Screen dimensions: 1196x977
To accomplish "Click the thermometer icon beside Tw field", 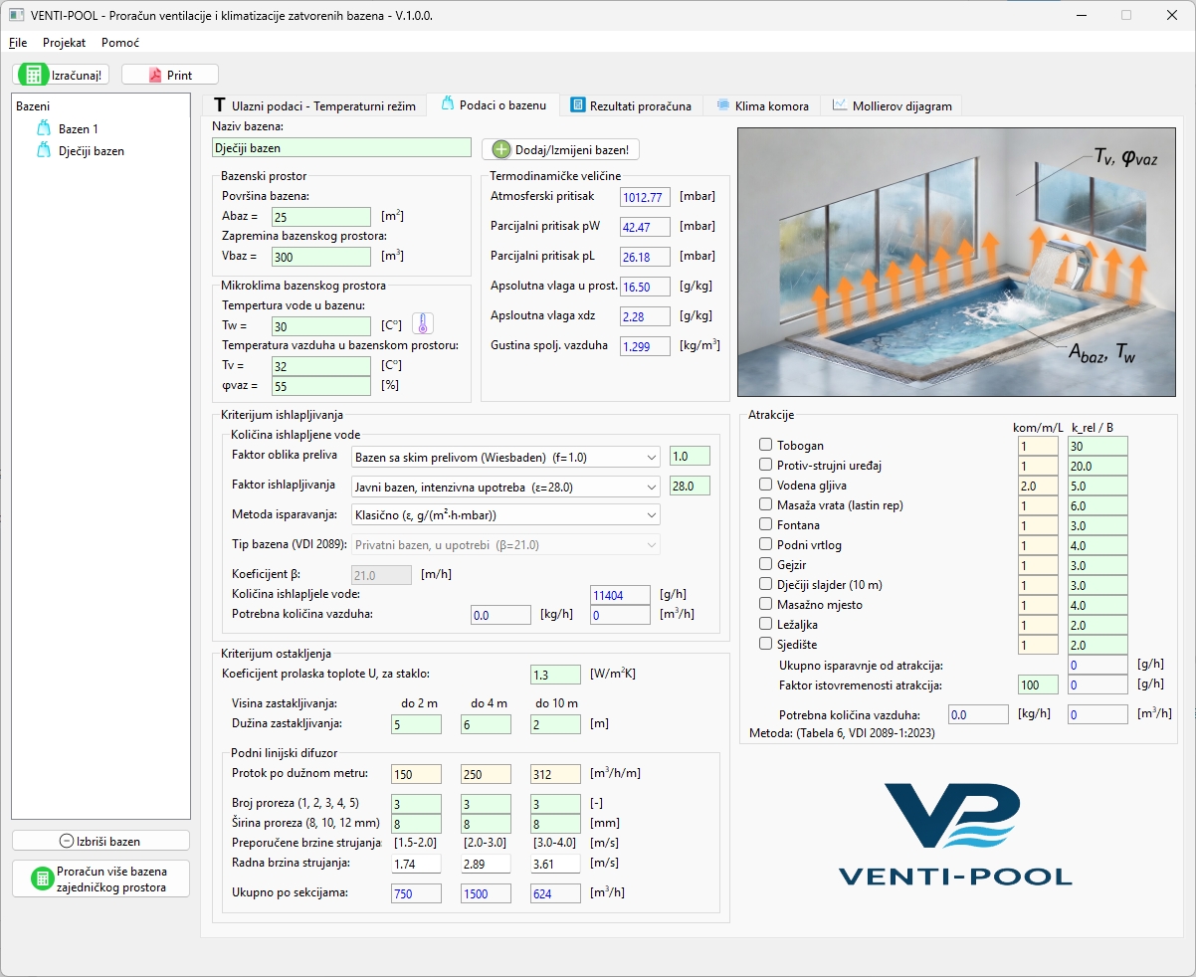I will [x=423, y=324].
